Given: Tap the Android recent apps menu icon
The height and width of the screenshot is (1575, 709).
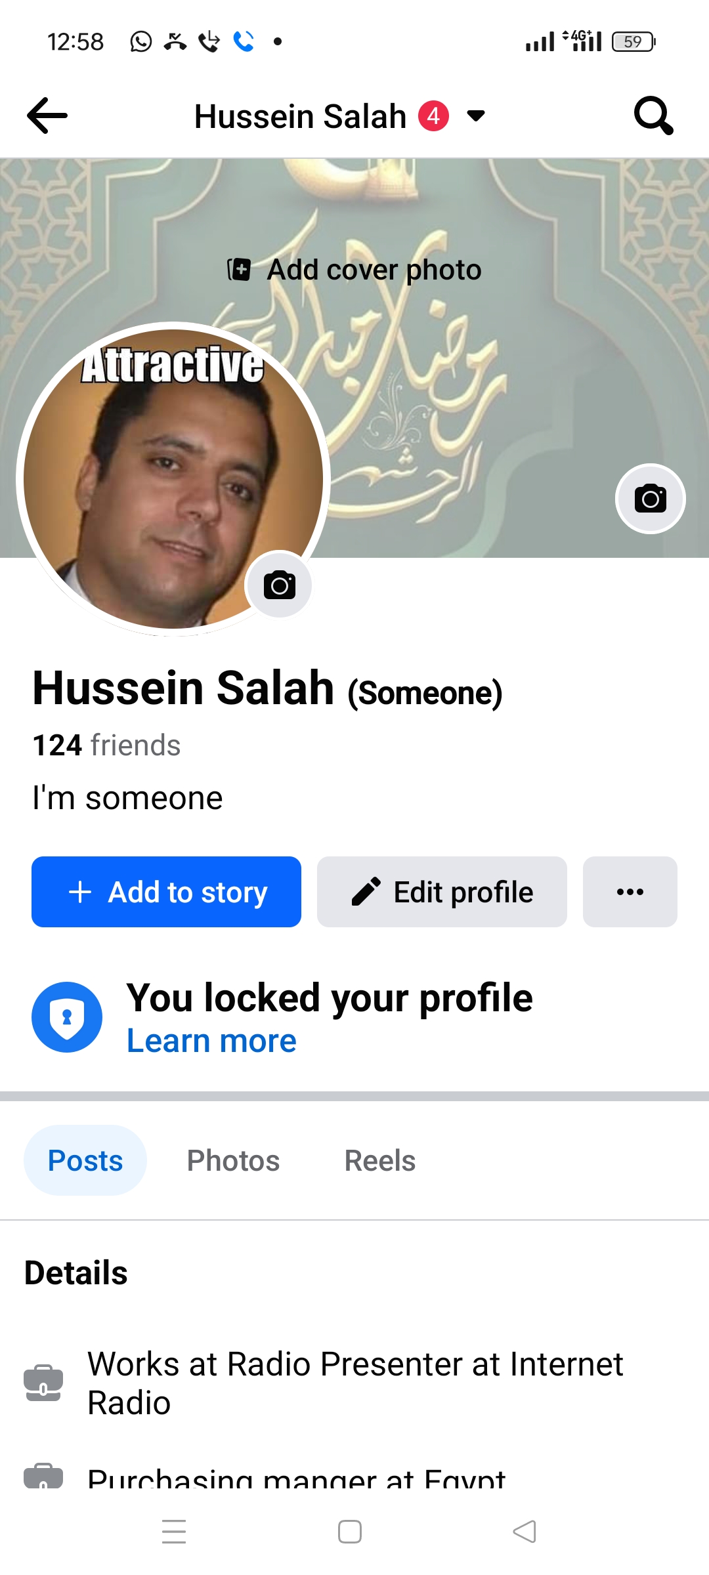Looking at the screenshot, I should 174,1532.
